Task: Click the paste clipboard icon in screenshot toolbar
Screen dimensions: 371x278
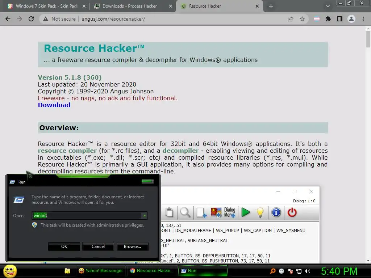Action: (169, 212)
